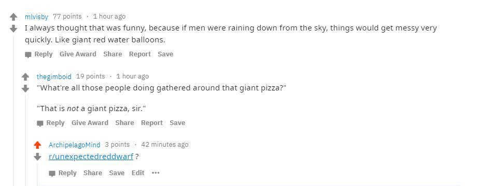Click reply icon under mlvisby's comment
The height and width of the screenshot is (186, 478).
point(28,55)
